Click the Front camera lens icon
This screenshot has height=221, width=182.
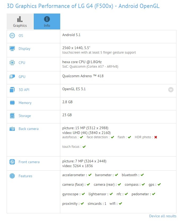coord(12,162)
